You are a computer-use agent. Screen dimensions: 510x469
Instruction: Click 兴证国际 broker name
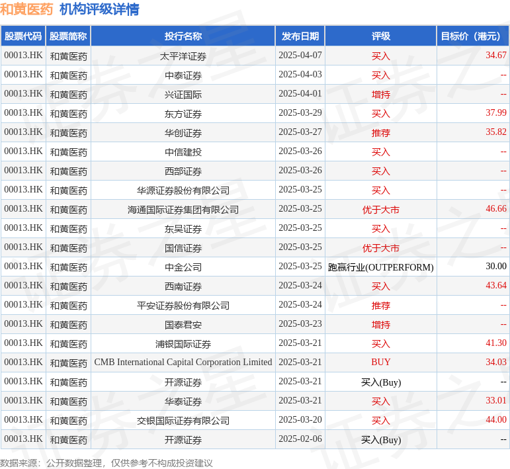(x=183, y=95)
